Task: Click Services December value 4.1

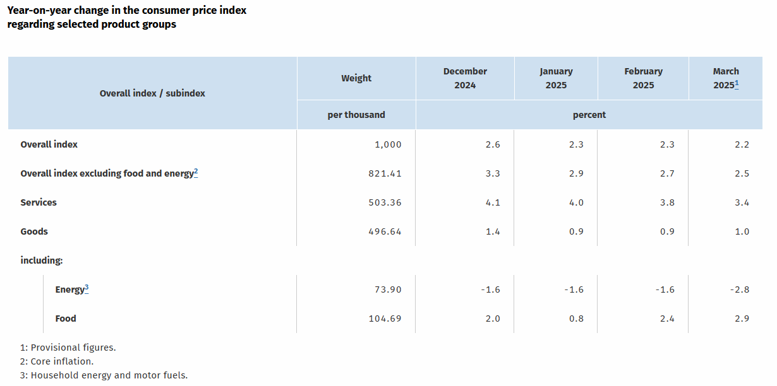Action: pos(493,202)
